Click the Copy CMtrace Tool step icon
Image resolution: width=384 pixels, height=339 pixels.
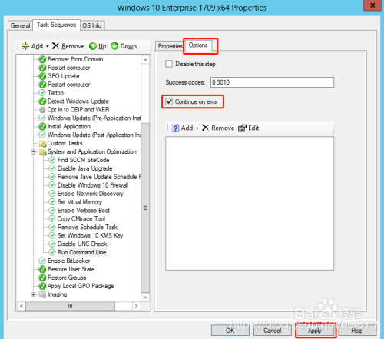(52, 219)
